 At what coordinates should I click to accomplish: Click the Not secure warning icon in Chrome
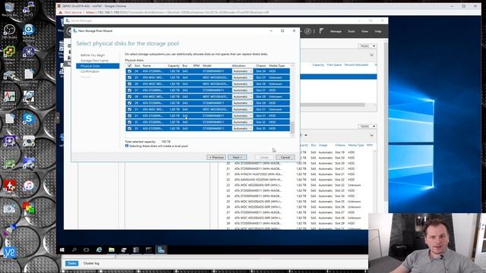(61, 12)
